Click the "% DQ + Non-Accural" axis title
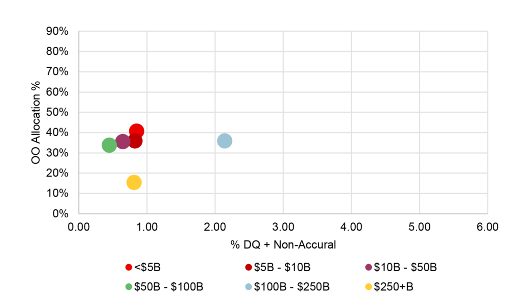The width and height of the screenshot is (516, 308). (x=283, y=245)
